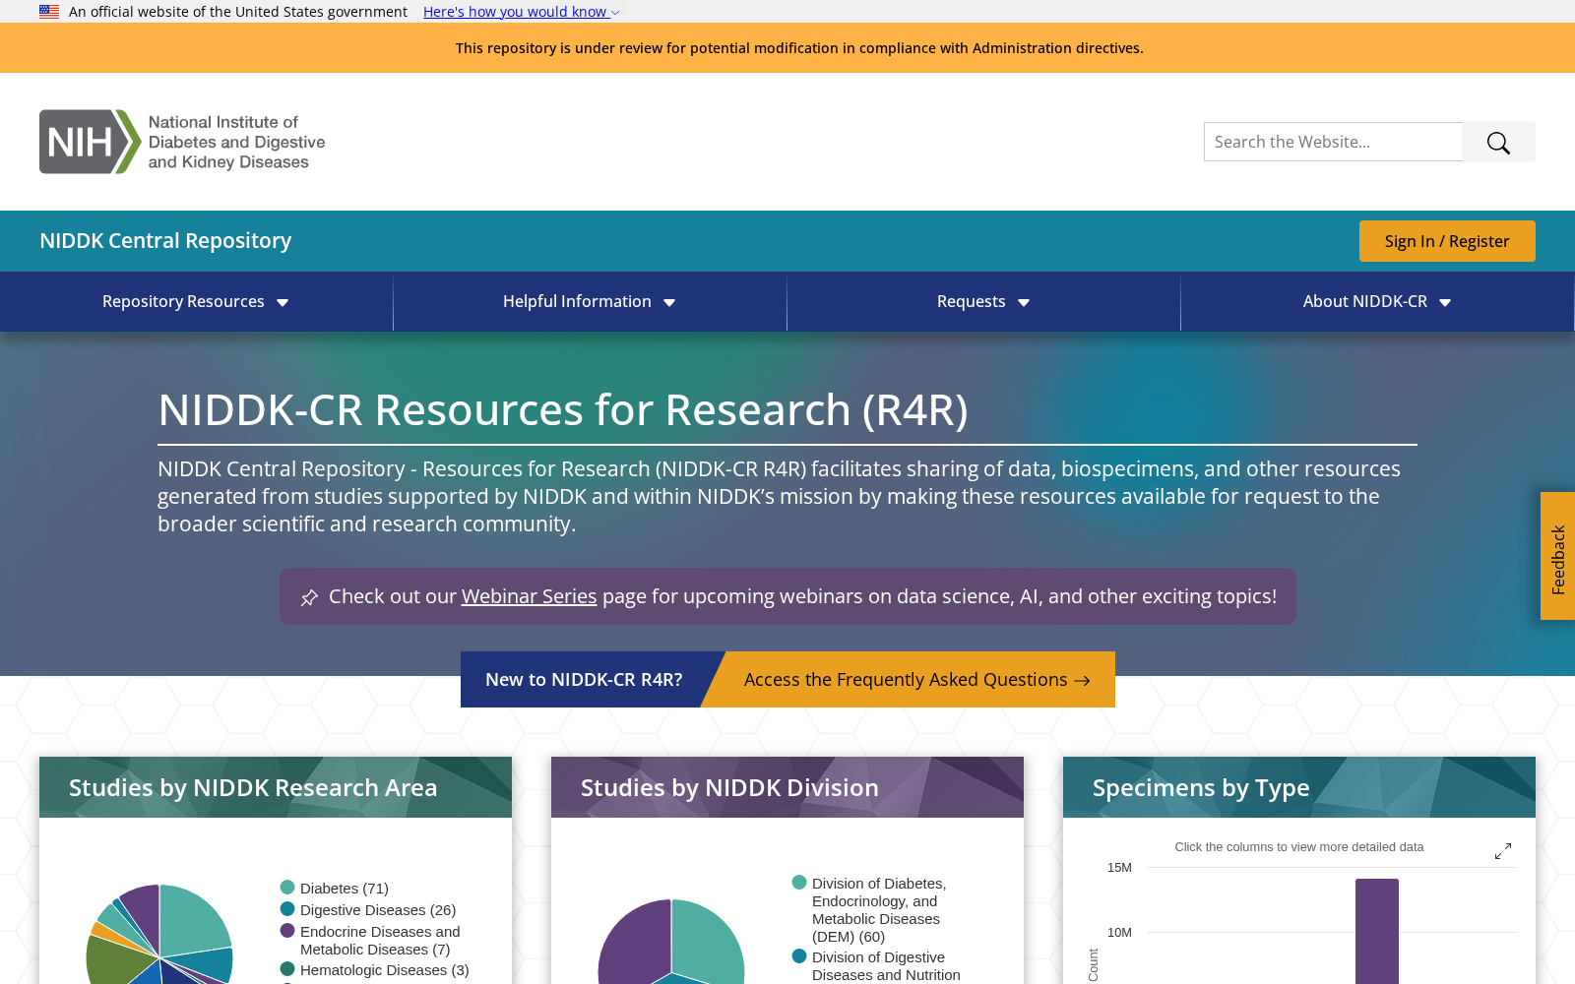Toggle the Digestive Diseases (26) legend marker
Viewport: 1575px width, 984px height.
(x=287, y=909)
